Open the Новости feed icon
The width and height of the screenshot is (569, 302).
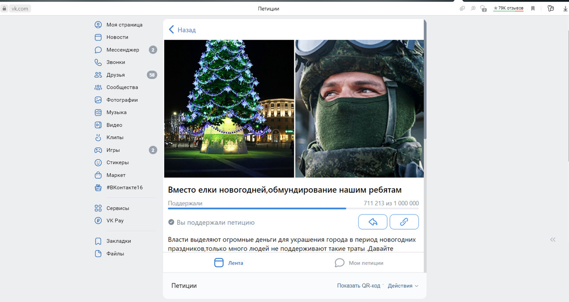point(98,37)
